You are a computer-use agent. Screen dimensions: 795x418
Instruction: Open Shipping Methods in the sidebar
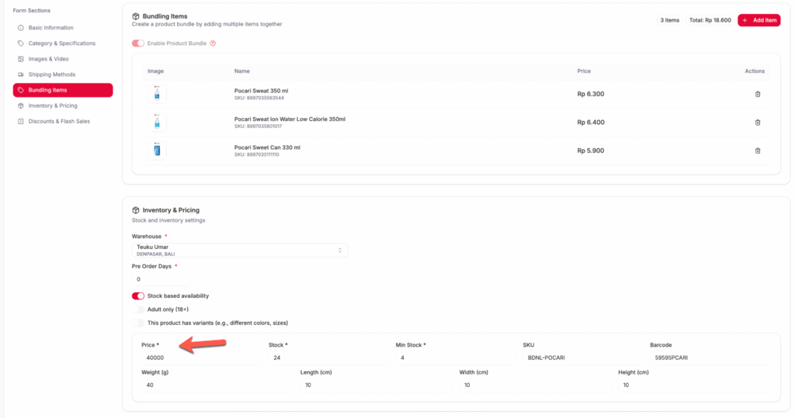point(51,74)
